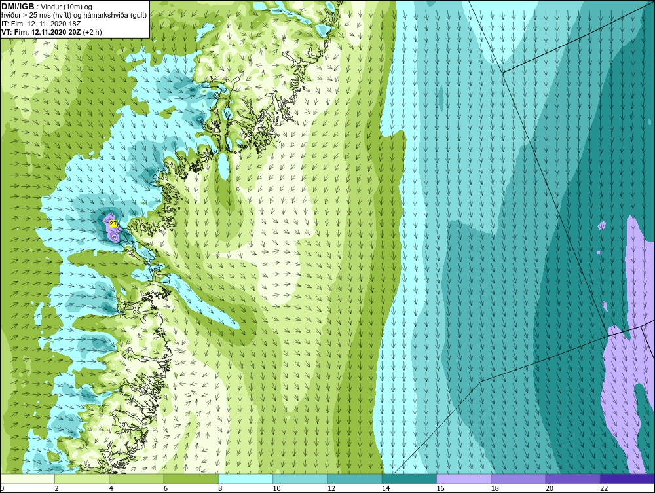Click the legend scale value 8
The width and height of the screenshot is (655, 493).
220,489
